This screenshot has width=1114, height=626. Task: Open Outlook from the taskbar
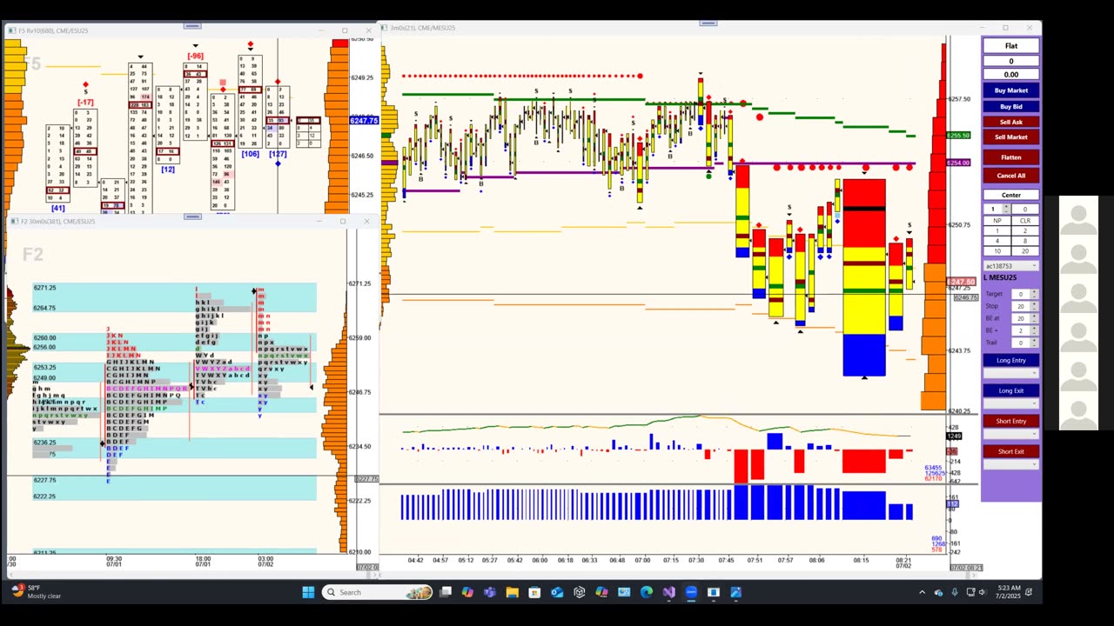(557, 592)
